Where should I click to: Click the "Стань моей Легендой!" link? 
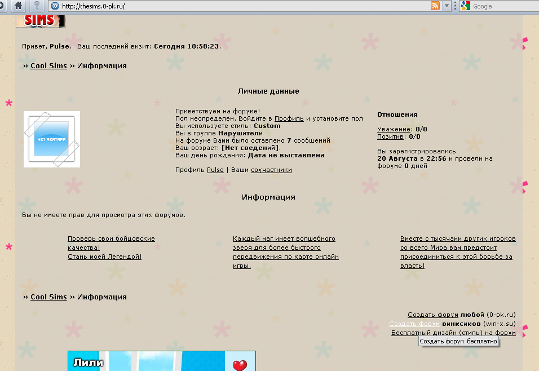coord(104,257)
